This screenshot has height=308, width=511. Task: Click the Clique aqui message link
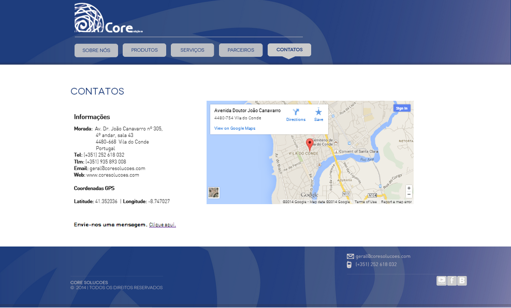point(163,224)
